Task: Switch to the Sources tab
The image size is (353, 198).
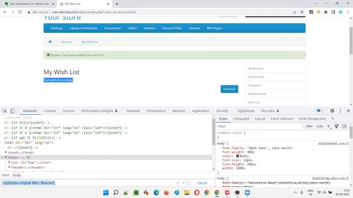Action: [x=68, y=111]
